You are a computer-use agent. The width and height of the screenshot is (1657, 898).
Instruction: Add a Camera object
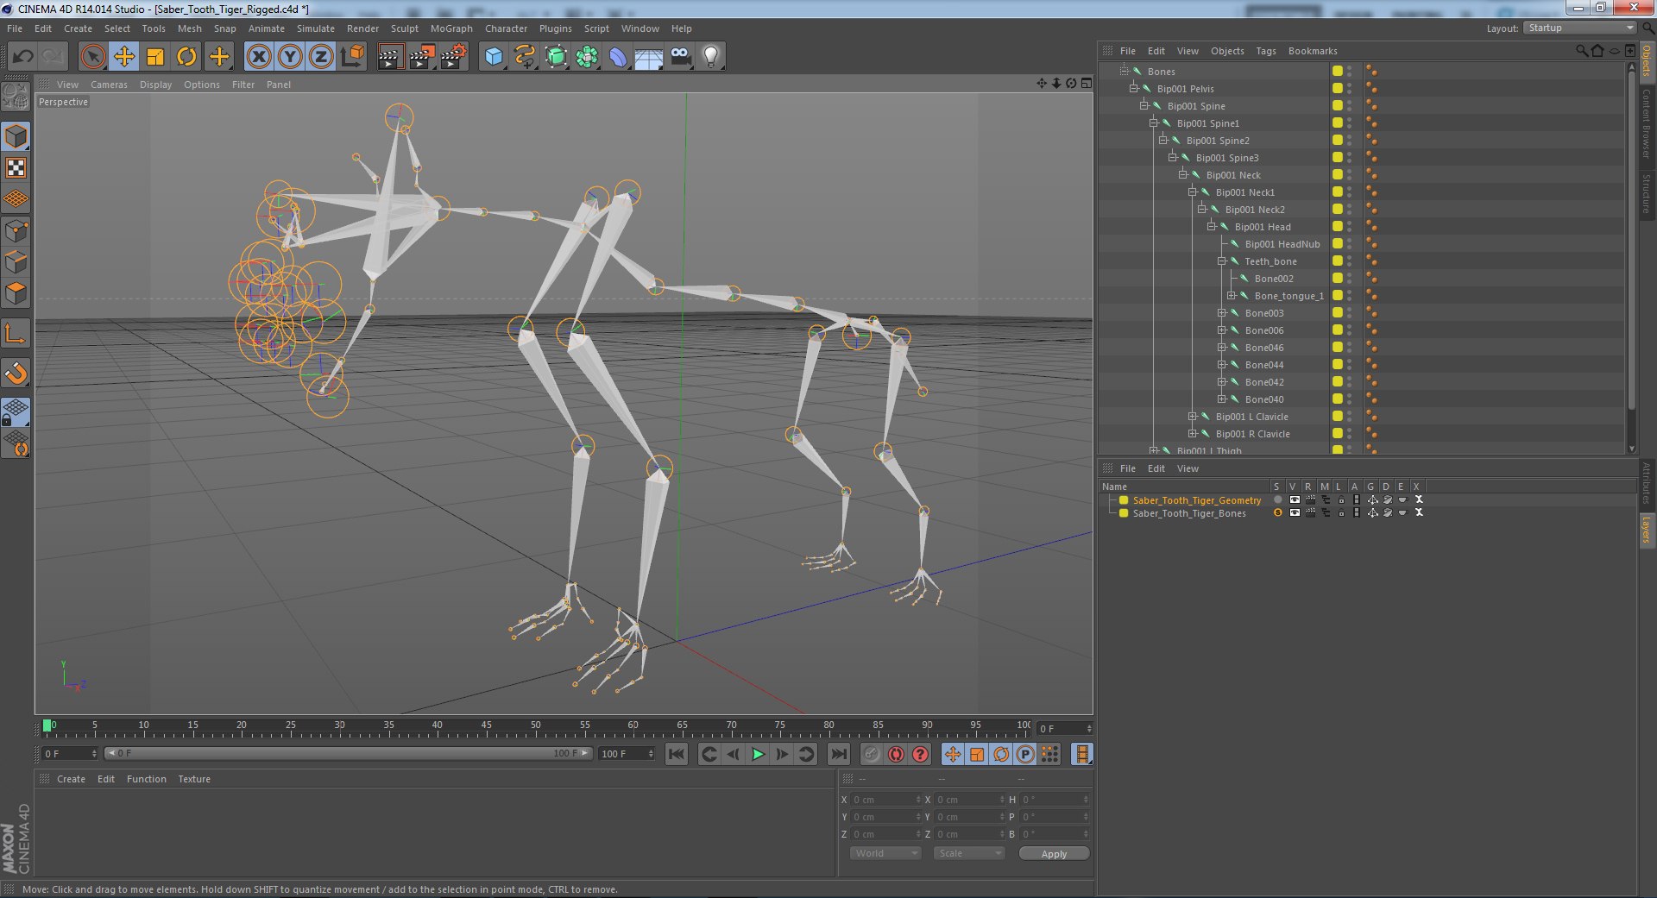pyautogui.click(x=680, y=57)
